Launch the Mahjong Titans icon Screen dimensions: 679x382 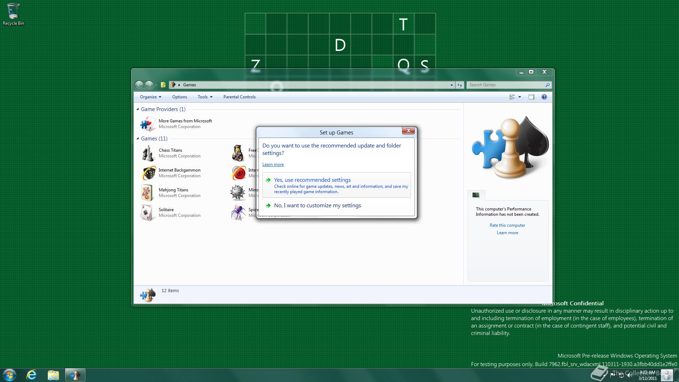(x=147, y=193)
